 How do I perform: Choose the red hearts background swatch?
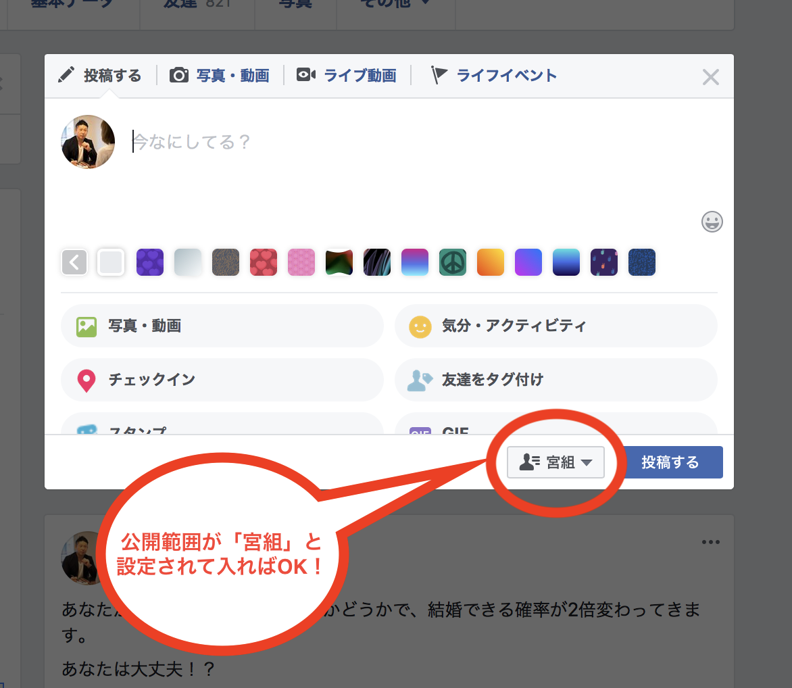click(264, 262)
